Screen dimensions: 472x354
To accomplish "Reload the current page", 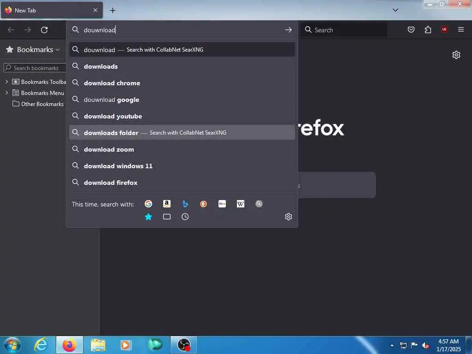I will tap(44, 30).
